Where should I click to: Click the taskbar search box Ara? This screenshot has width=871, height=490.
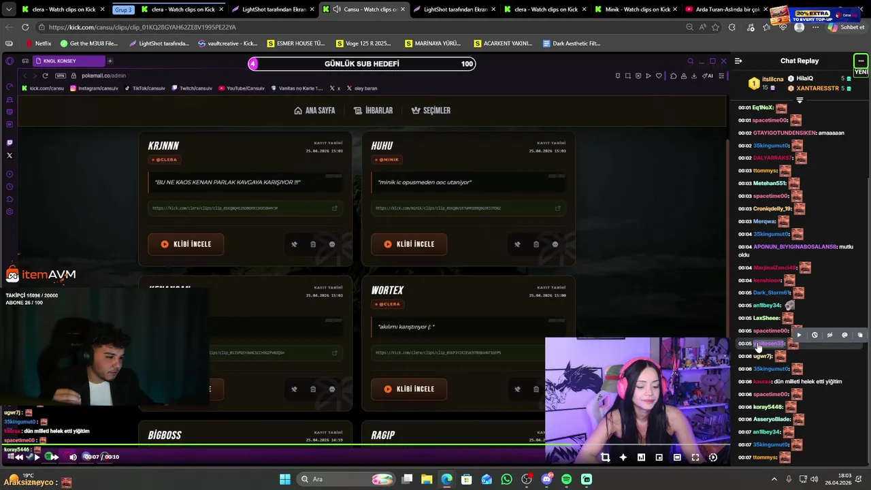click(345, 479)
